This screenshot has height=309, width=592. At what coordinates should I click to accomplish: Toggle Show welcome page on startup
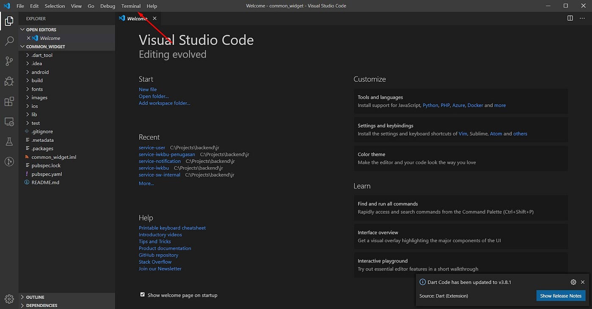click(x=143, y=295)
